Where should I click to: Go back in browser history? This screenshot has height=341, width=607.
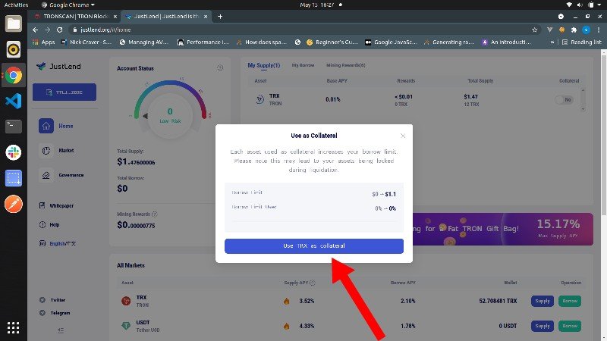tap(35, 30)
